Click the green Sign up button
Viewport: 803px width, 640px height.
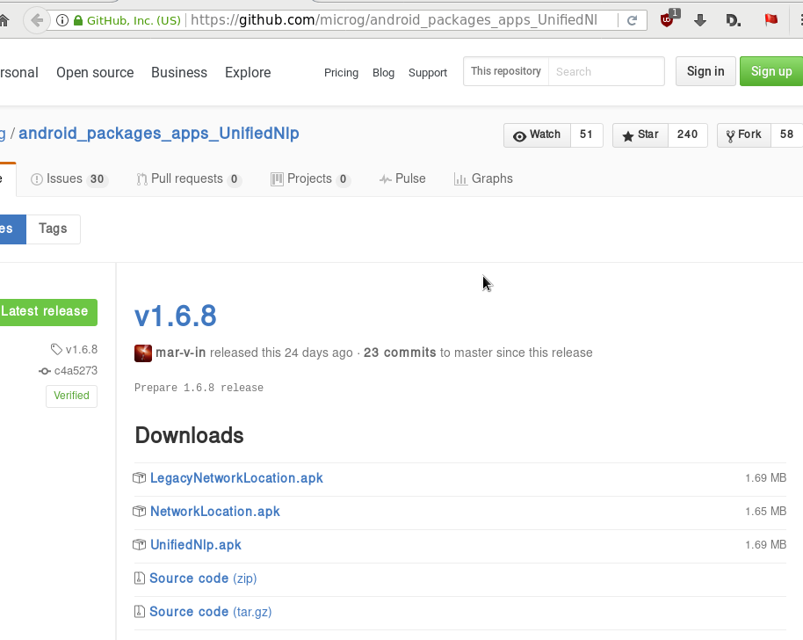coord(770,72)
